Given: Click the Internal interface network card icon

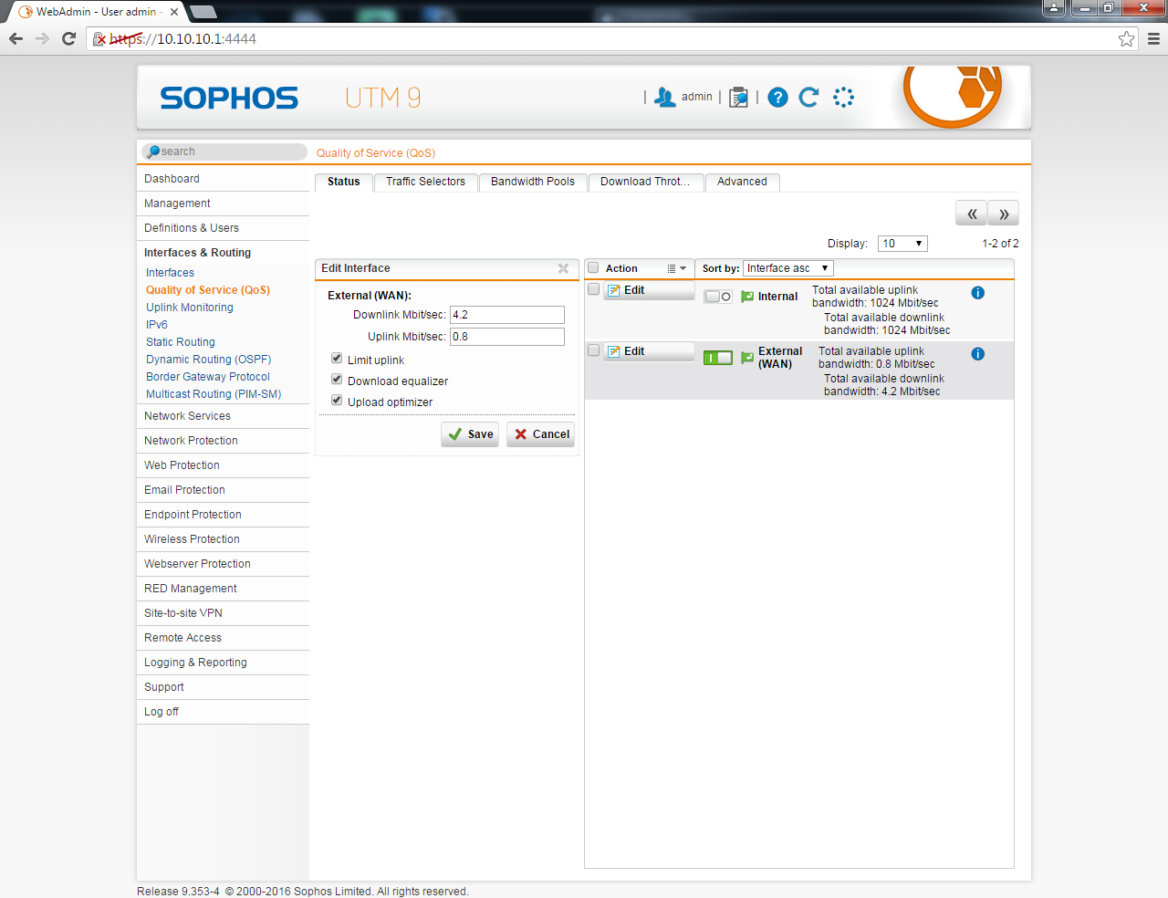Looking at the screenshot, I should tap(747, 297).
